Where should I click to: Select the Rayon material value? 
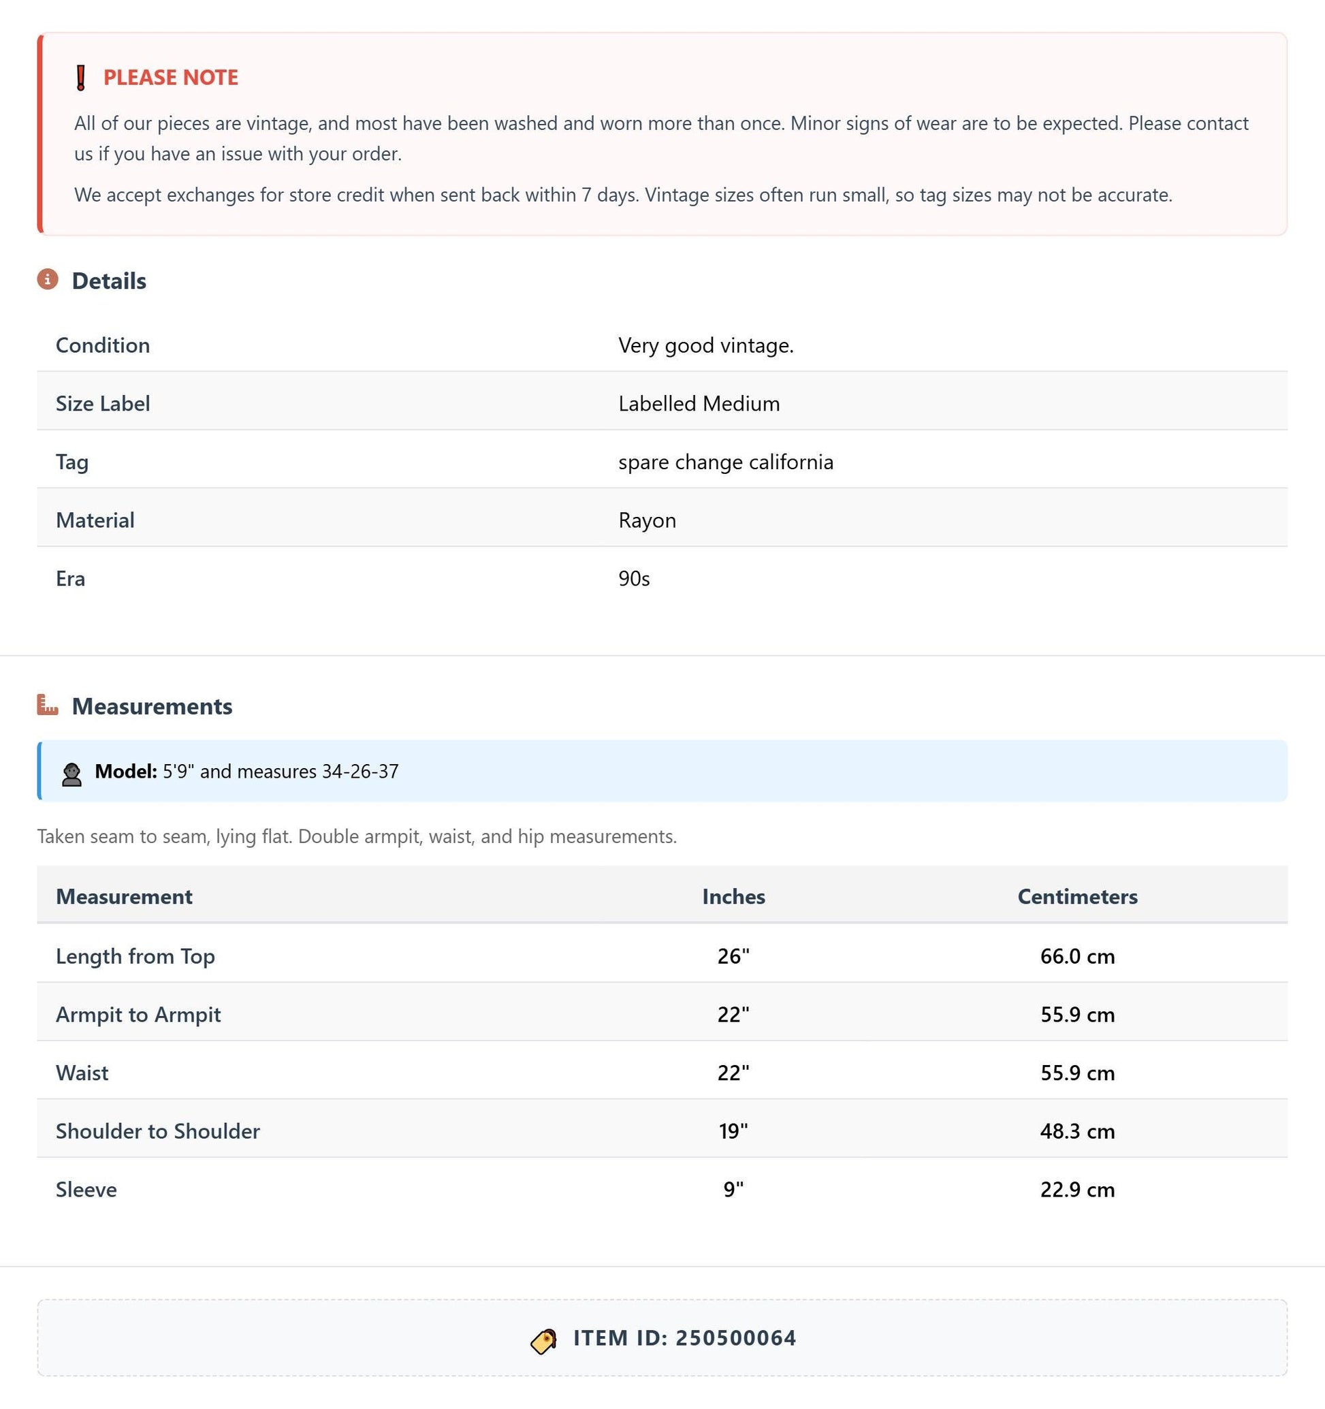(647, 521)
